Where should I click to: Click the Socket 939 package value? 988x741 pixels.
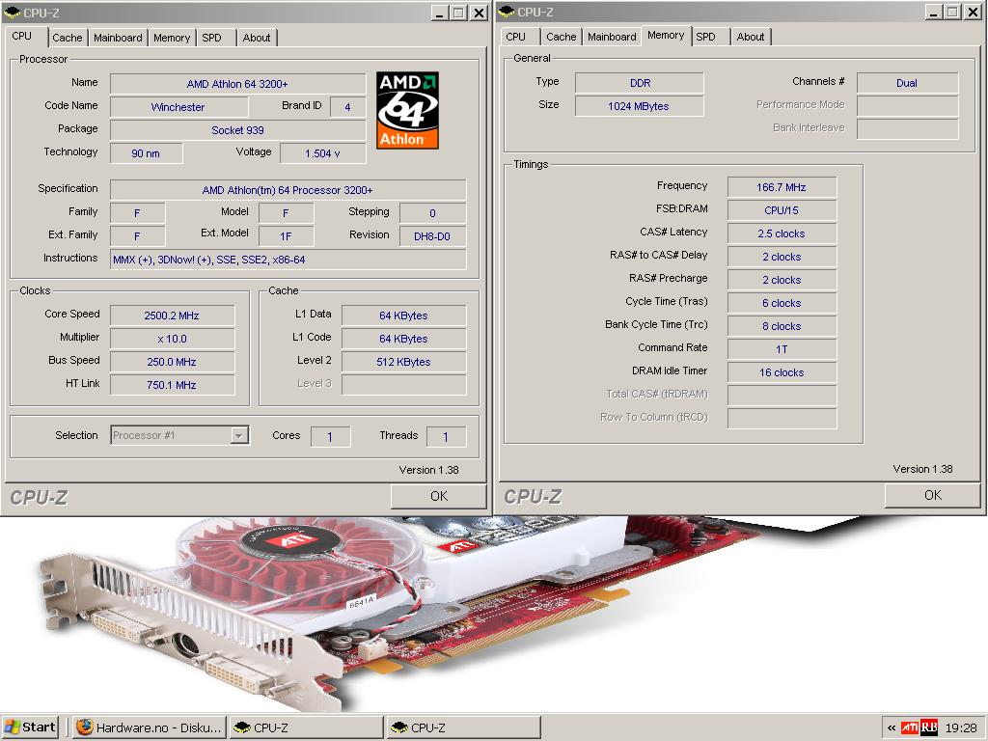[x=237, y=130]
